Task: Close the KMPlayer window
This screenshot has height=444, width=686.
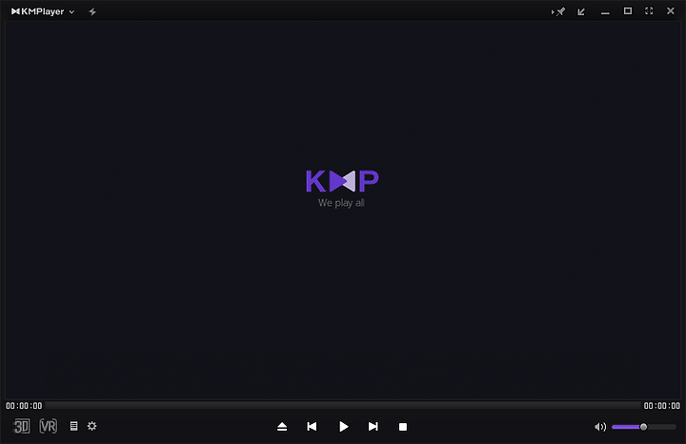Action: point(670,10)
